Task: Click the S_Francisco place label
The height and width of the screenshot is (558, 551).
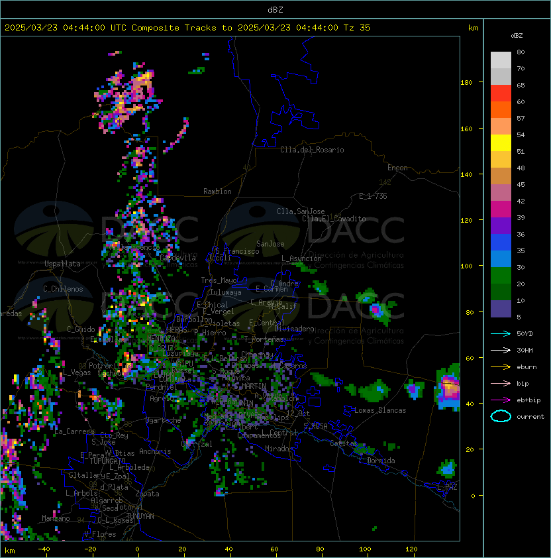Action: 237,251
